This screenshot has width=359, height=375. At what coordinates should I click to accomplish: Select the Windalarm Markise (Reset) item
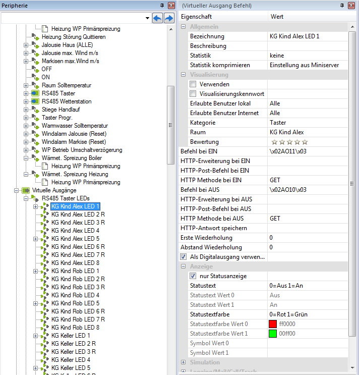point(74,142)
